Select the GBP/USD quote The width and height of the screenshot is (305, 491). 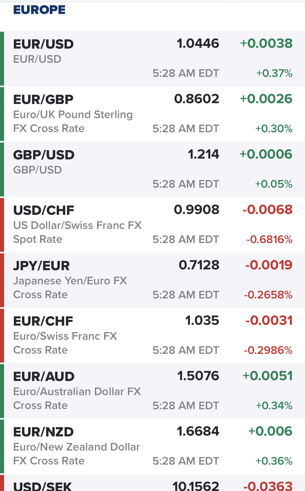(x=152, y=169)
